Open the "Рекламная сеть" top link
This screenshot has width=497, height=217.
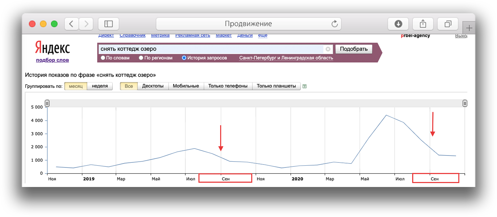[x=193, y=35]
